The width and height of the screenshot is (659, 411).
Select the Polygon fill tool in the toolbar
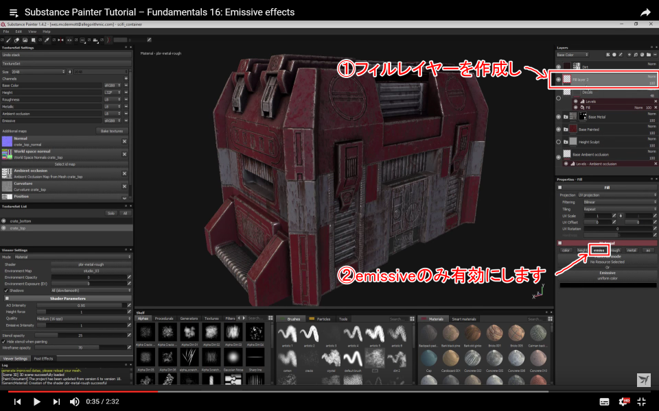click(x=33, y=40)
